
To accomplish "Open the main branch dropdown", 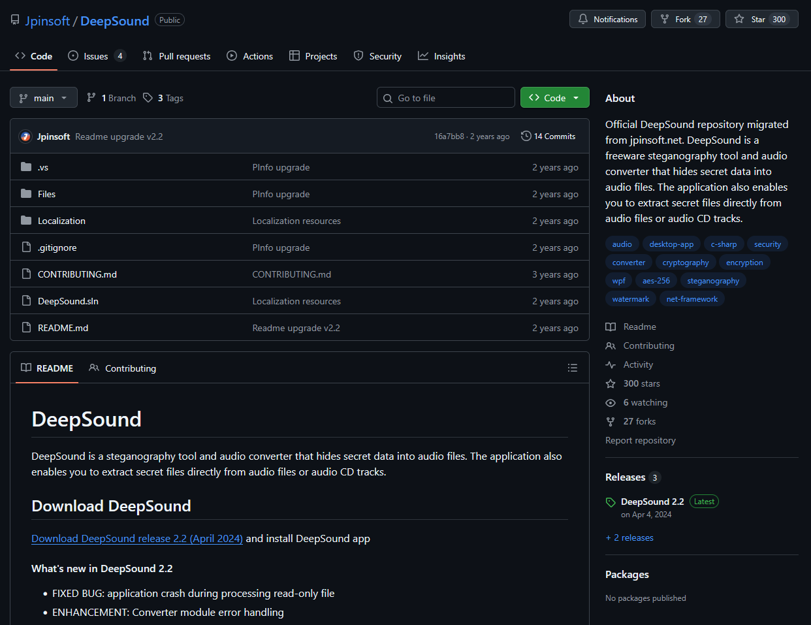I will point(44,97).
